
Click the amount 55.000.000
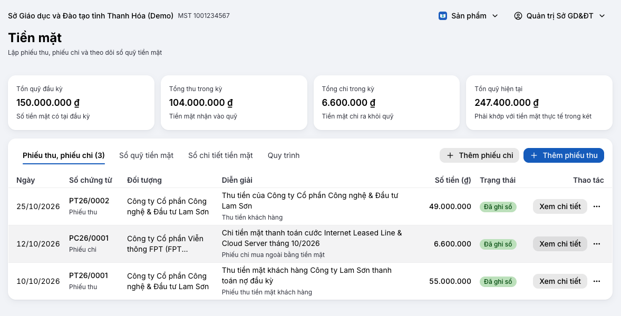[450, 281]
